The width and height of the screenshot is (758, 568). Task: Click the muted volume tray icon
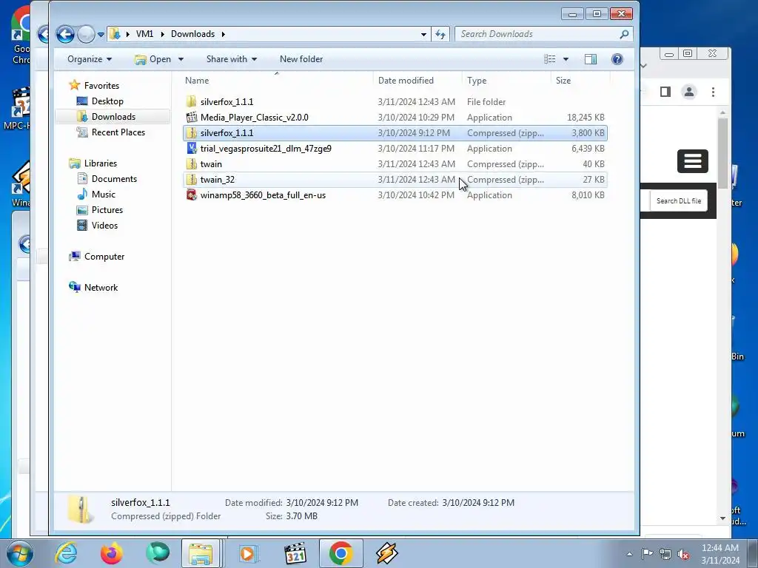(x=683, y=554)
